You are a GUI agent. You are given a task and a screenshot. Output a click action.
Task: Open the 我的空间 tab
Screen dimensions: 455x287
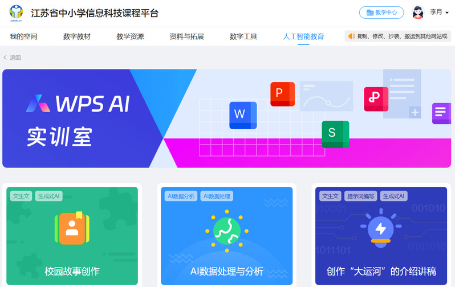[x=23, y=36]
